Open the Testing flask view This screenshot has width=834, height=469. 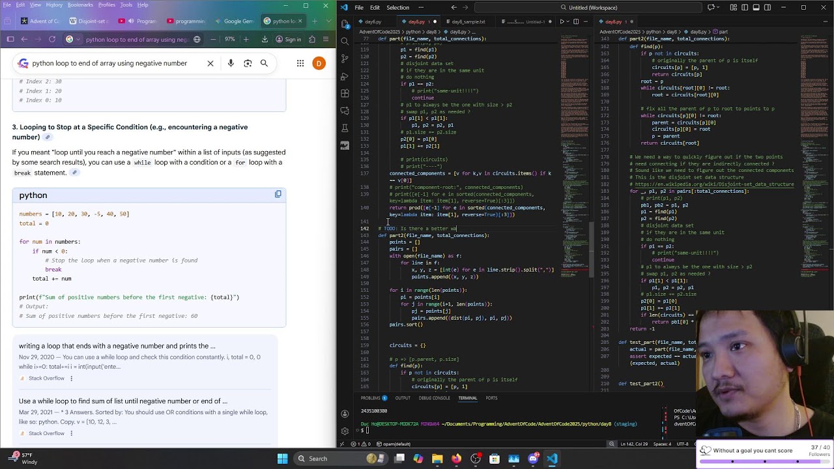coord(345,128)
